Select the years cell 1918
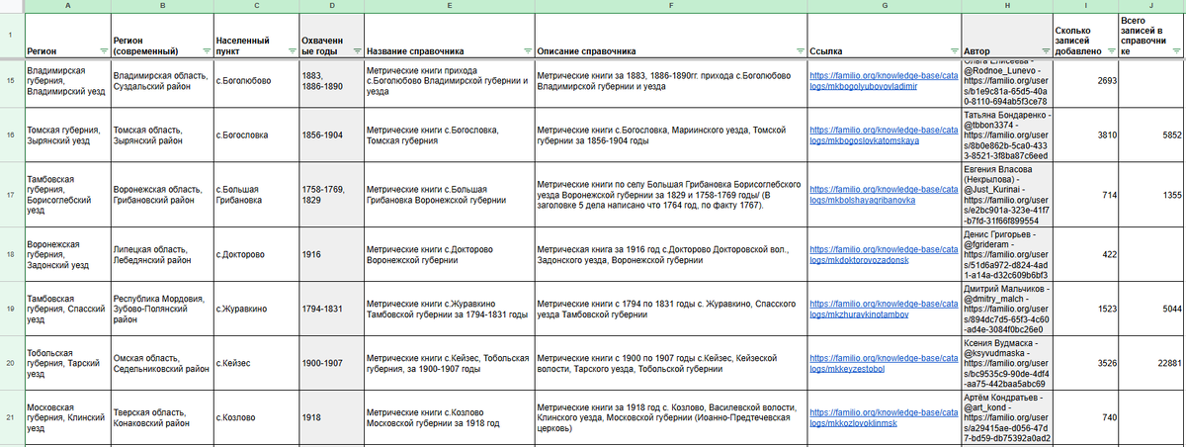The image size is (1186, 447). point(330,417)
